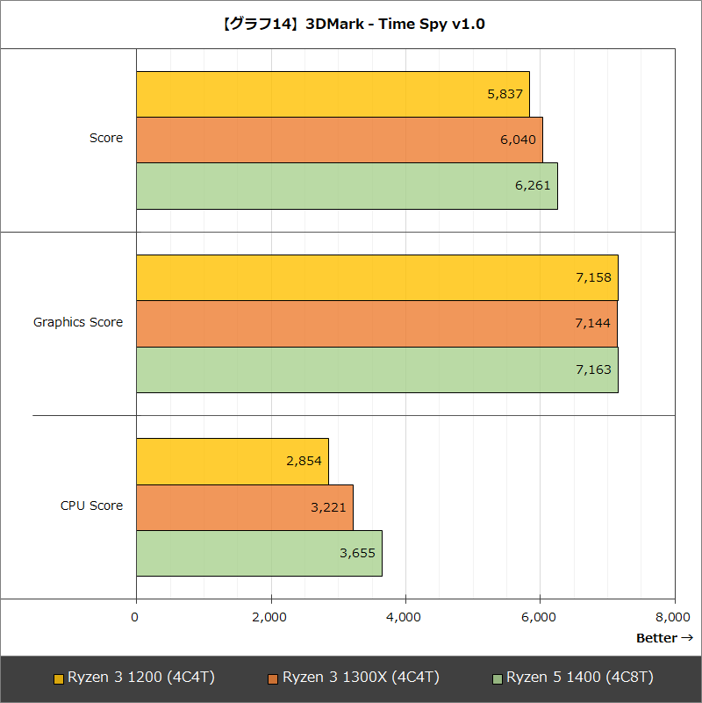This screenshot has height=703, width=702.
Task: Click the Better → label
Action: click(x=659, y=638)
